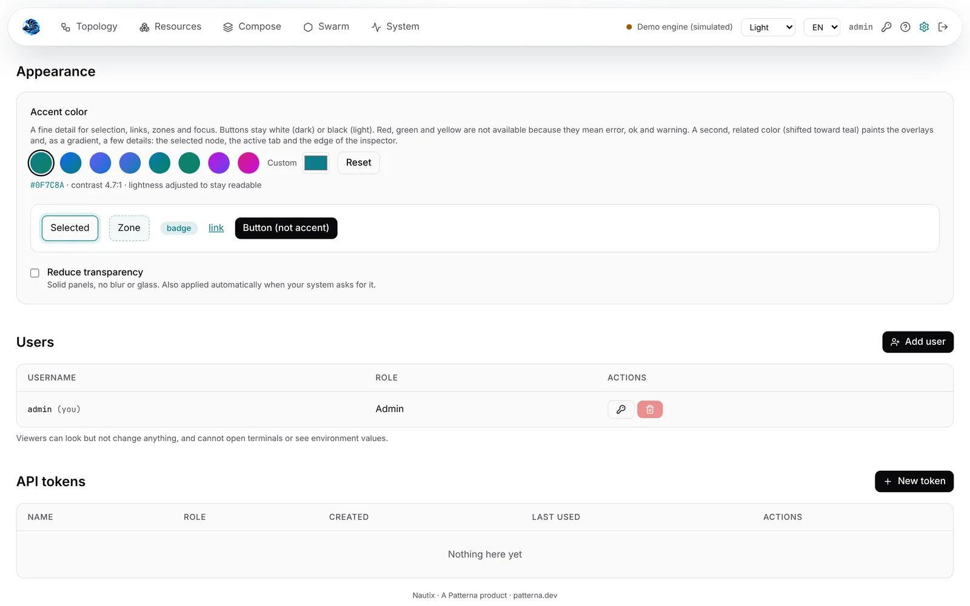
Task: Switch to the Compose page
Action: (252, 27)
